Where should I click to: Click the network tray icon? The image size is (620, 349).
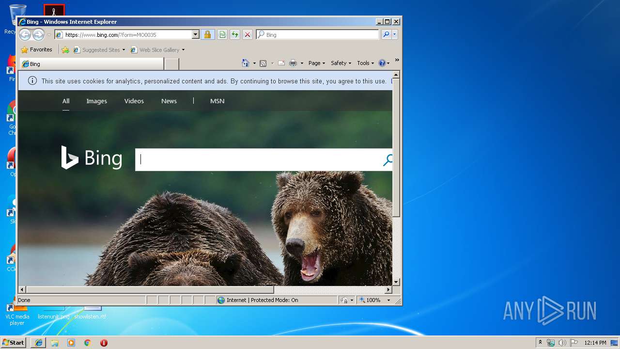551,343
